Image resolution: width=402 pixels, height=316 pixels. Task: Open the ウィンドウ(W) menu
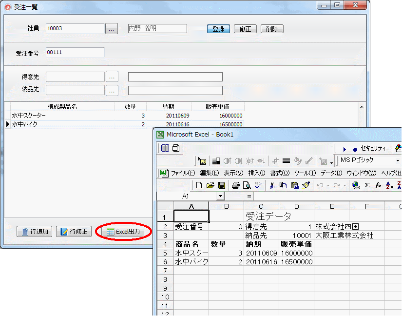click(362, 173)
